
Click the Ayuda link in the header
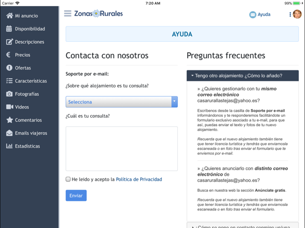click(x=264, y=14)
